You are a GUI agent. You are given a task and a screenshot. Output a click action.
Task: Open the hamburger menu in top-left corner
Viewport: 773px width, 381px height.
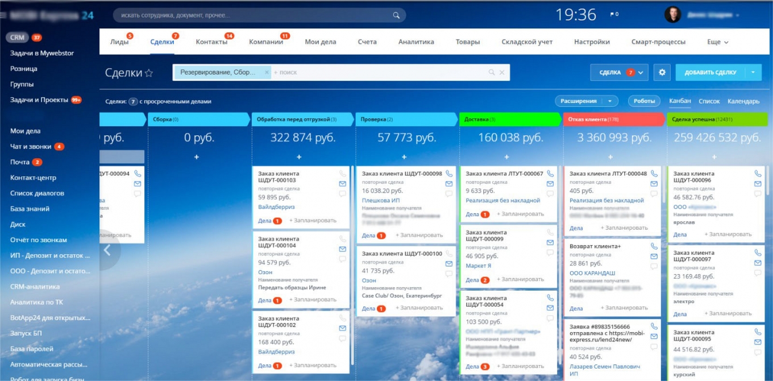pos(3,15)
